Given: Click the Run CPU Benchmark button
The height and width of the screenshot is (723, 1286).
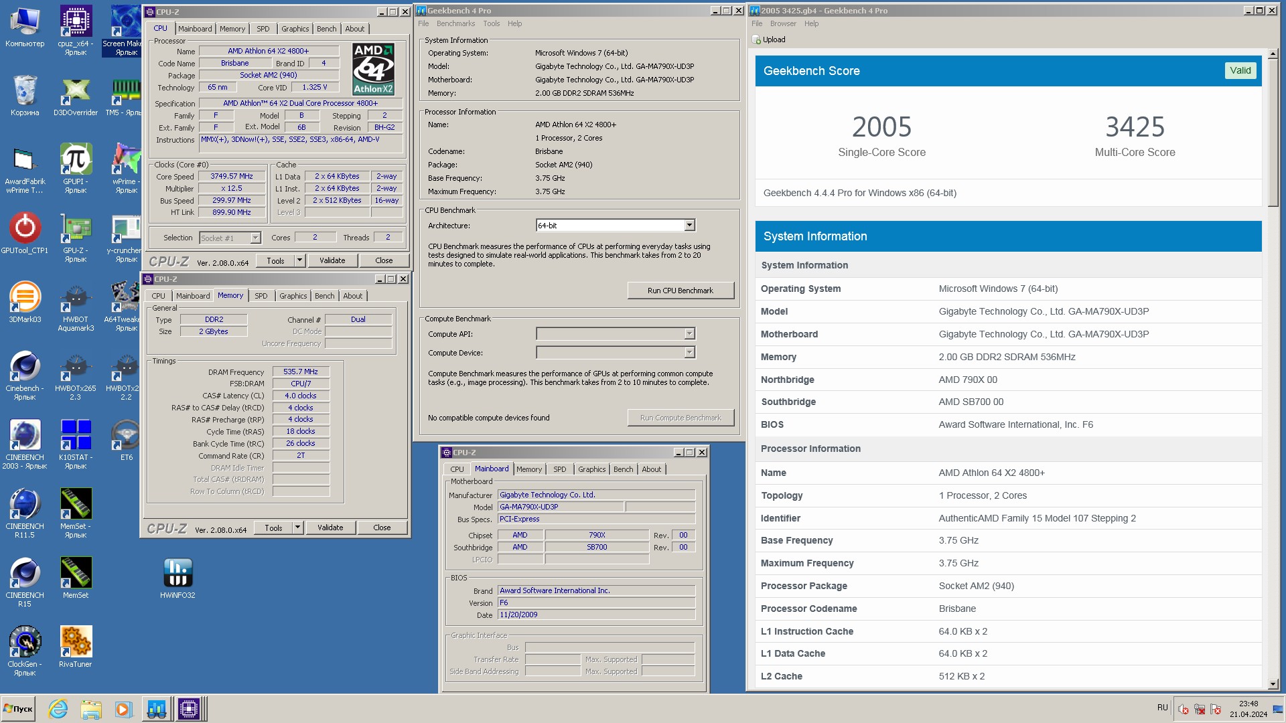Looking at the screenshot, I should (681, 291).
